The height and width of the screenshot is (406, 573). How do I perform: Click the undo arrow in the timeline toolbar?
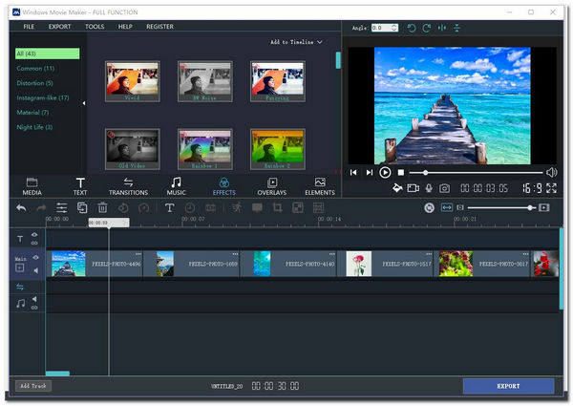(x=21, y=208)
